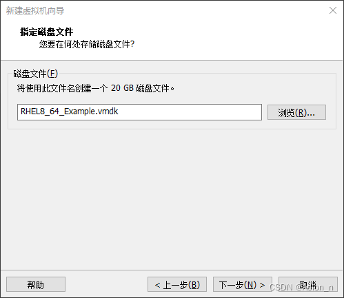Click the 新建虚拟机向导 window title
This screenshot has width=344, height=298.
click(35, 10)
